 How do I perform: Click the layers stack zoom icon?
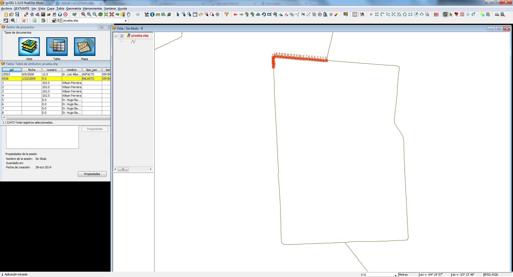[x=100, y=15]
